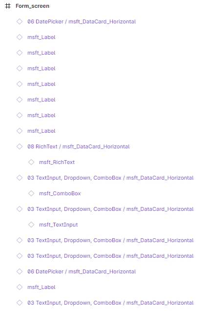Select the msft_RichText child layer
Image resolution: width=208 pixels, height=311 pixels.
57,162
